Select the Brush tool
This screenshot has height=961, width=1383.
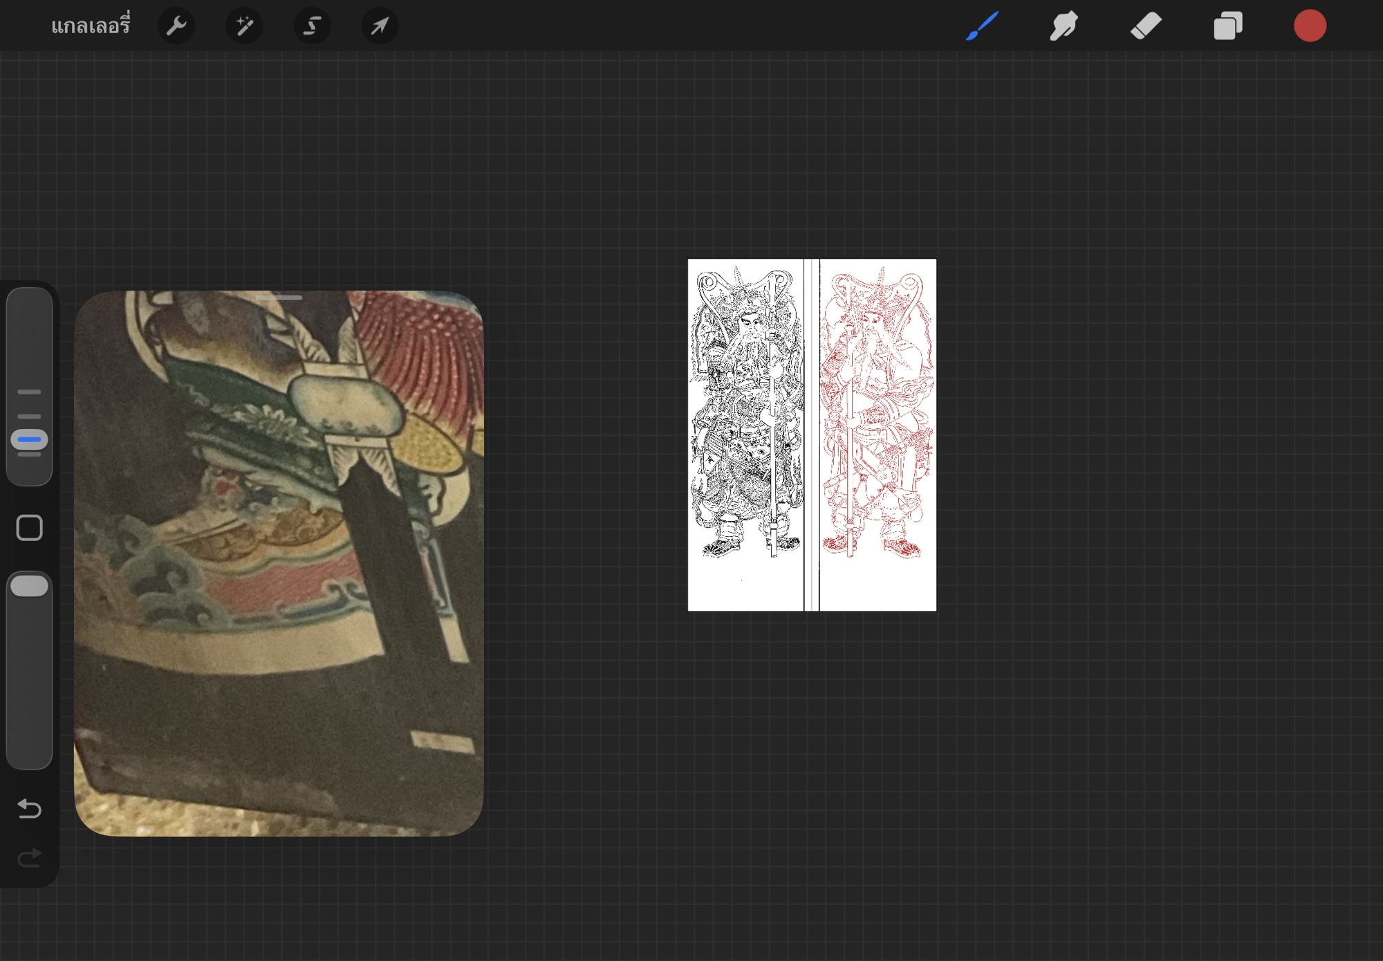pyautogui.click(x=982, y=26)
